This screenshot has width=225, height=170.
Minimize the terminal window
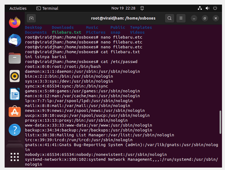coord(194,18)
